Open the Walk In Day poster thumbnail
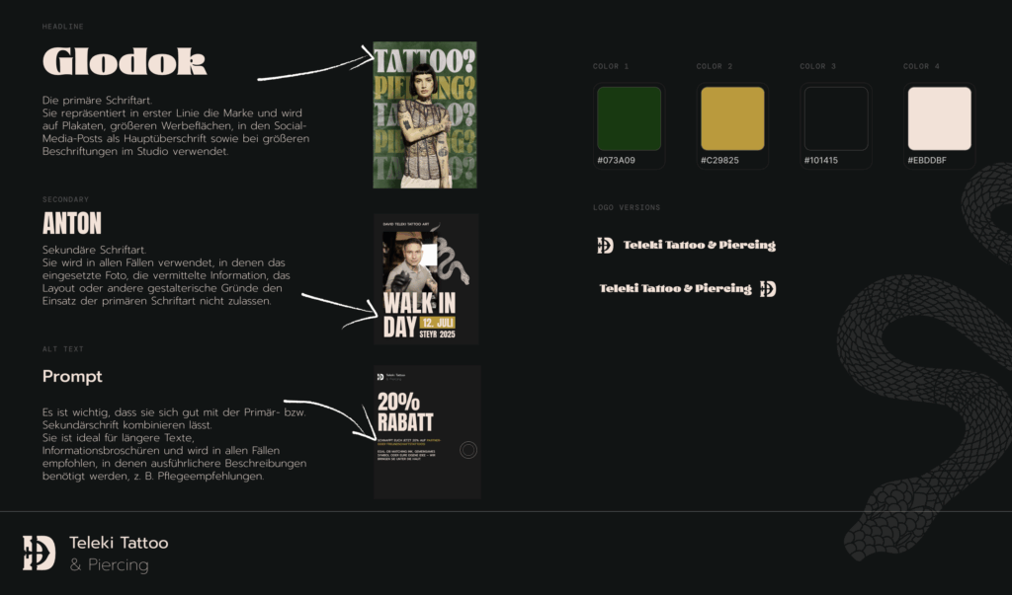This screenshot has width=1012, height=595. (x=427, y=279)
